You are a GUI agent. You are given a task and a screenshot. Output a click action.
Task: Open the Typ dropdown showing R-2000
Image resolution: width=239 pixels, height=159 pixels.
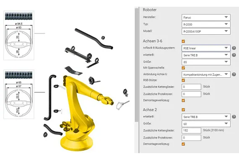206,24
